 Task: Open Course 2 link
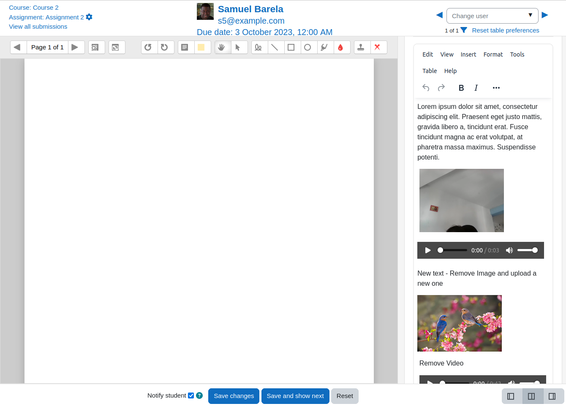[34, 8]
